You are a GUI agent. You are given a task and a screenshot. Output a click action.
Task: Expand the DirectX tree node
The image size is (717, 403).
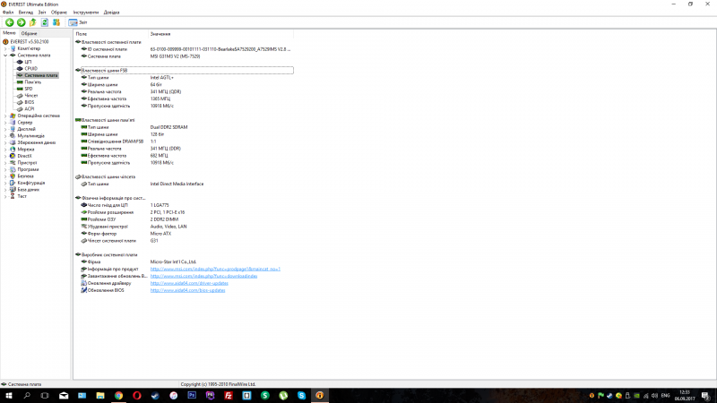point(5,156)
